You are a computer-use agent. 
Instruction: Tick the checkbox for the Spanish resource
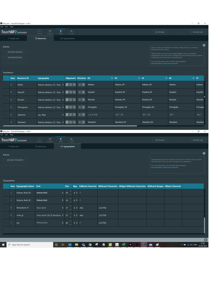coord(6,92)
